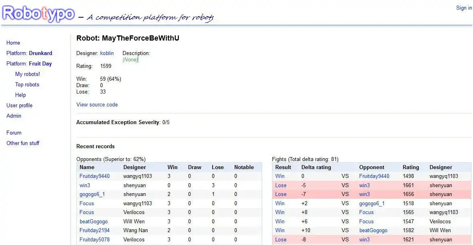Image resolution: width=473 pixels, height=245 pixels.
Task: Open Fruitday5078 robot link
Action: point(94,240)
